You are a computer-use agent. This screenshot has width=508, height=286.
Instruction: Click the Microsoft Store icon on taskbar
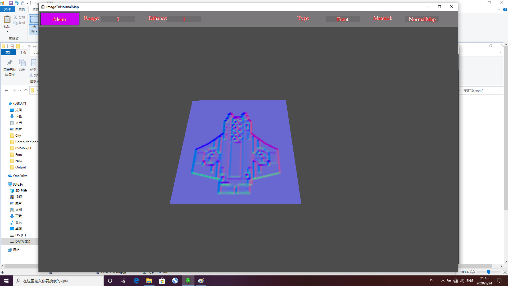pyautogui.click(x=162, y=281)
